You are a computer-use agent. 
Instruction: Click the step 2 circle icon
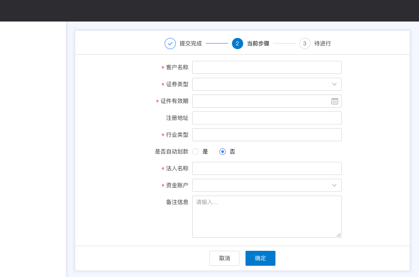[x=237, y=44]
